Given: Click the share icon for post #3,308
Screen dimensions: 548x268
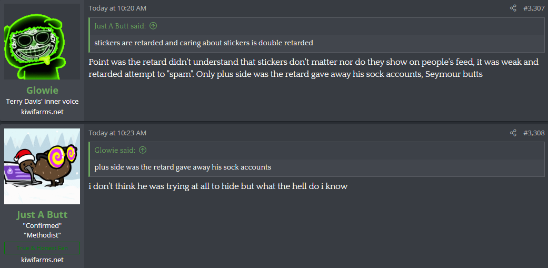Looking at the screenshot, I should (x=513, y=133).
